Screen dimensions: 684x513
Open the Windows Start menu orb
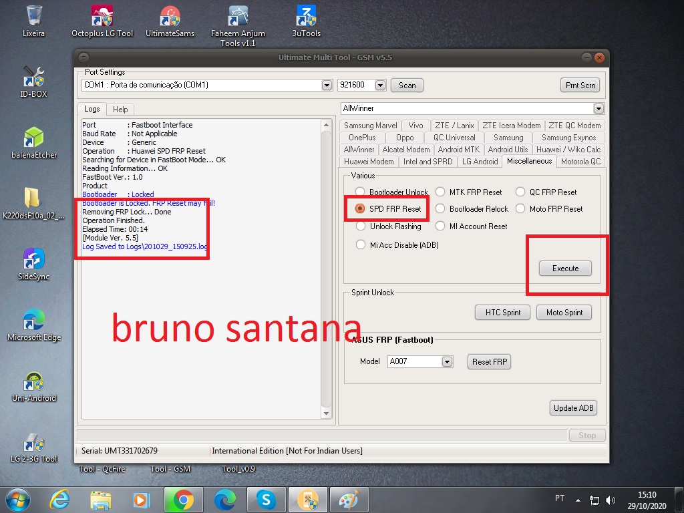[x=18, y=500]
